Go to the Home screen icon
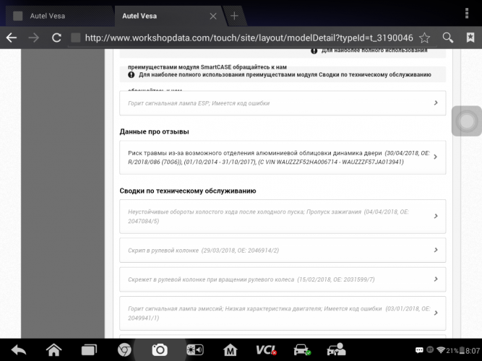 click(53, 350)
